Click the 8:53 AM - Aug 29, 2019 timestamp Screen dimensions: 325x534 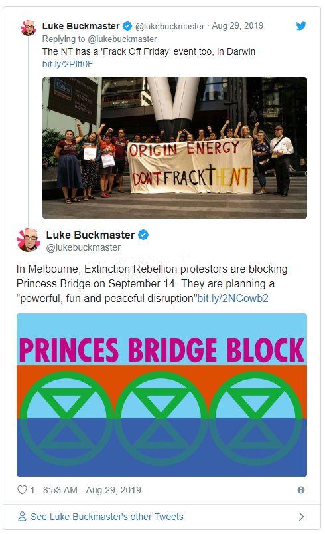[x=92, y=490]
